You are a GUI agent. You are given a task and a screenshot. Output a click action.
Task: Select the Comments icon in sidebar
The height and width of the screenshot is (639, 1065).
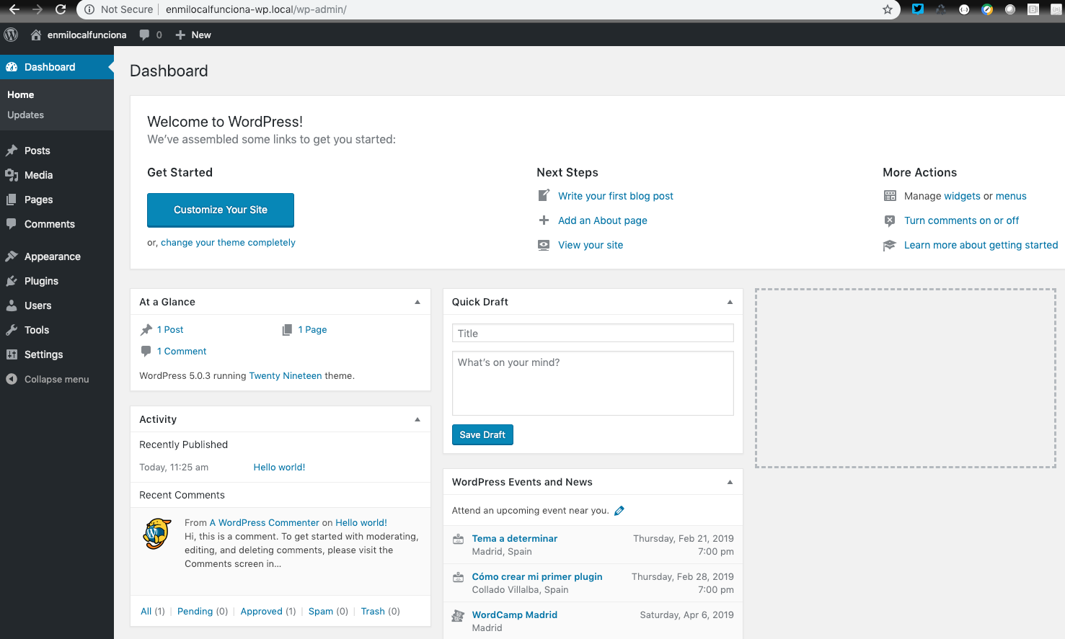[12, 224]
